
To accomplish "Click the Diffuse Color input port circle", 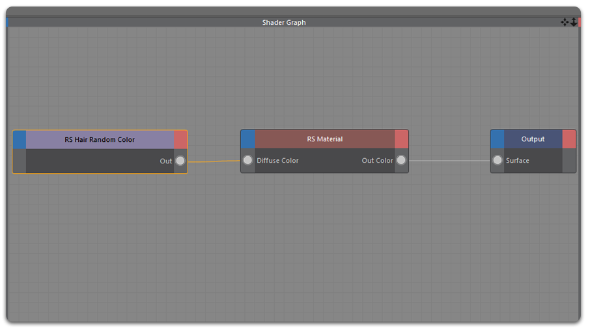I will pos(247,161).
